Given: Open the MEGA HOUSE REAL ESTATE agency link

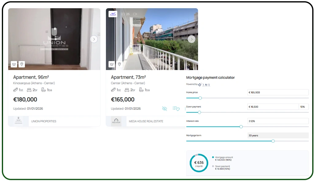Looking at the screenshot, I should point(146,121).
